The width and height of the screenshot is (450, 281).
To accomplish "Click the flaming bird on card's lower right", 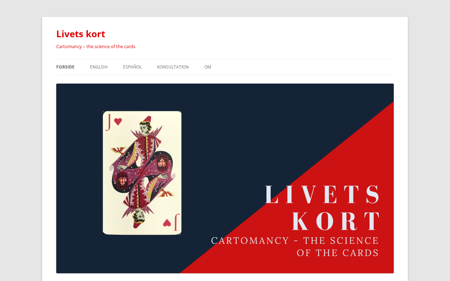I will pyautogui.click(x=165, y=192).
